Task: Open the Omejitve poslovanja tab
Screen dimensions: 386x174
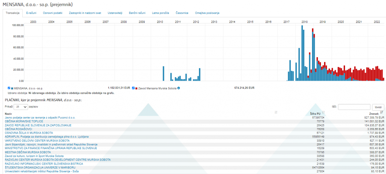Action: coord(207,13)
